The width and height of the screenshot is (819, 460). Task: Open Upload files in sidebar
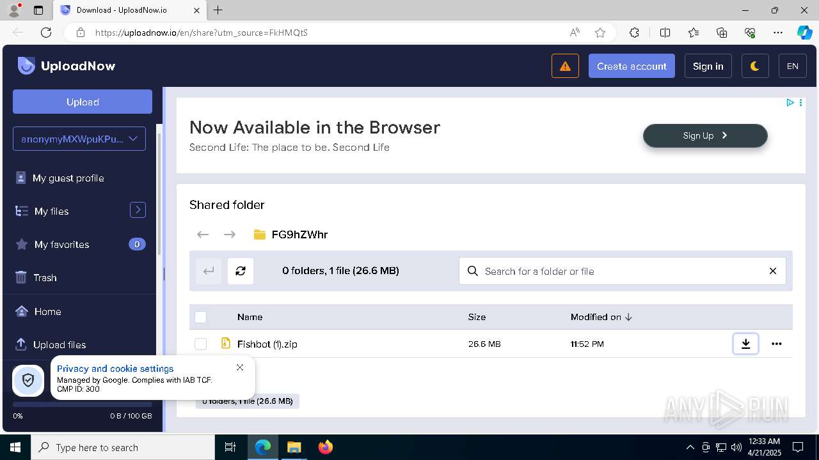pyautogui.click(x=59, y=345)
